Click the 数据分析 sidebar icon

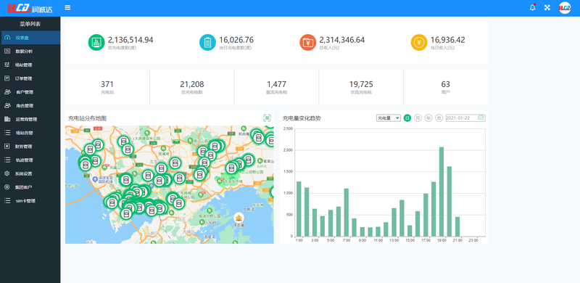7,51
